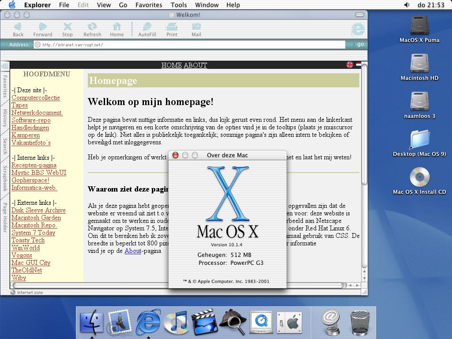452x339 pixels.
Task: Click the address bar URL field
Action: (190, 45)
